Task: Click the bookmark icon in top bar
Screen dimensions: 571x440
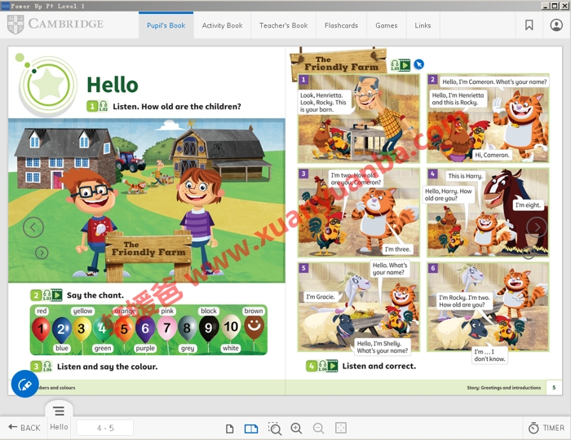Action: point(529,25)
